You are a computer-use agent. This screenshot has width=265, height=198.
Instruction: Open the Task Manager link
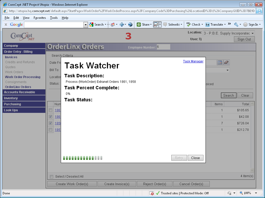(193, 61)
